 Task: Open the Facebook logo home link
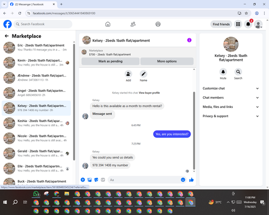[x=8, y=24]
